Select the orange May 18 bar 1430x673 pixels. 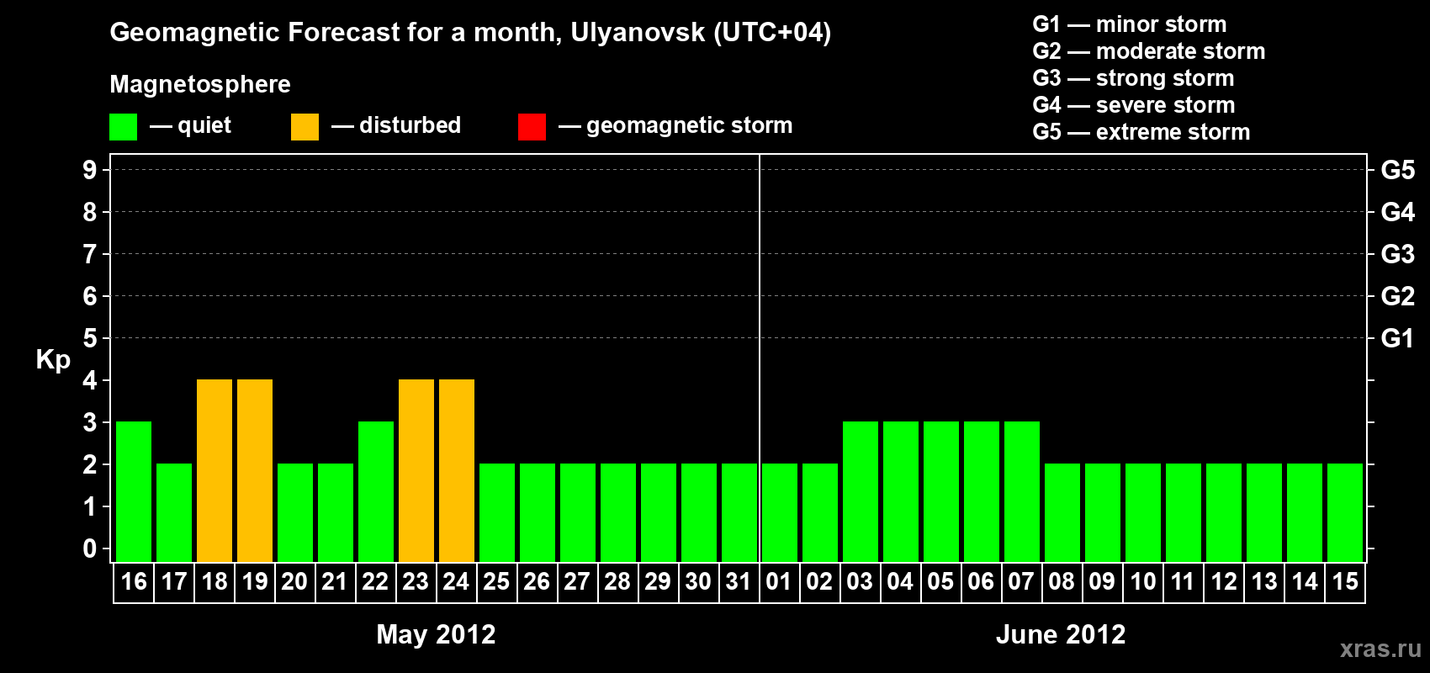214,470
